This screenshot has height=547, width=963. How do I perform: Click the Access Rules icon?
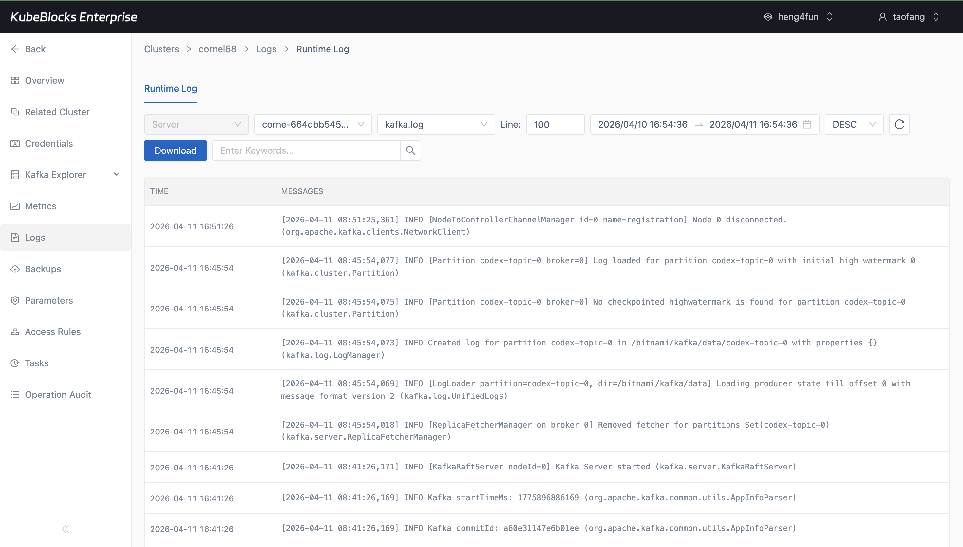pos(15,332)
